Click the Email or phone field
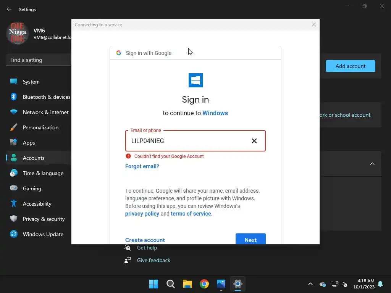Viewport: 391px width, 293px height. coord(195,141)
